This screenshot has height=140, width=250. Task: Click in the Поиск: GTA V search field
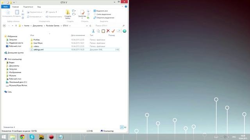point(109,26)
